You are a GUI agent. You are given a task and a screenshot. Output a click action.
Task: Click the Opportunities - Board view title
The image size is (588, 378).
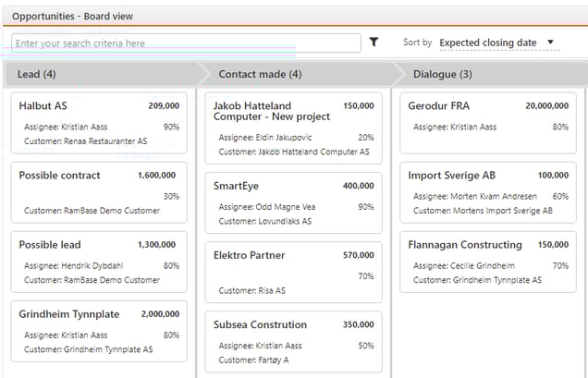point(72,17)
